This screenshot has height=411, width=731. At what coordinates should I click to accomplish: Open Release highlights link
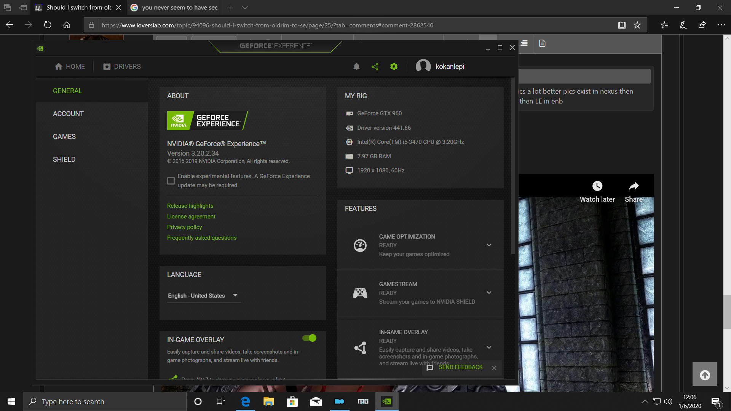(x=190, y=206)
